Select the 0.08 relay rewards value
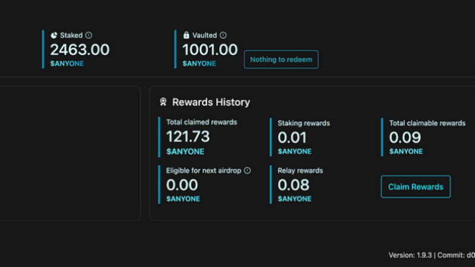 [x=293, y=185]
